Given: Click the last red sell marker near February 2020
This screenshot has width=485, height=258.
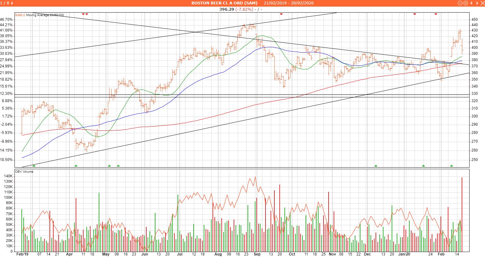Looking at the screenshot, I should pos(436,14).
